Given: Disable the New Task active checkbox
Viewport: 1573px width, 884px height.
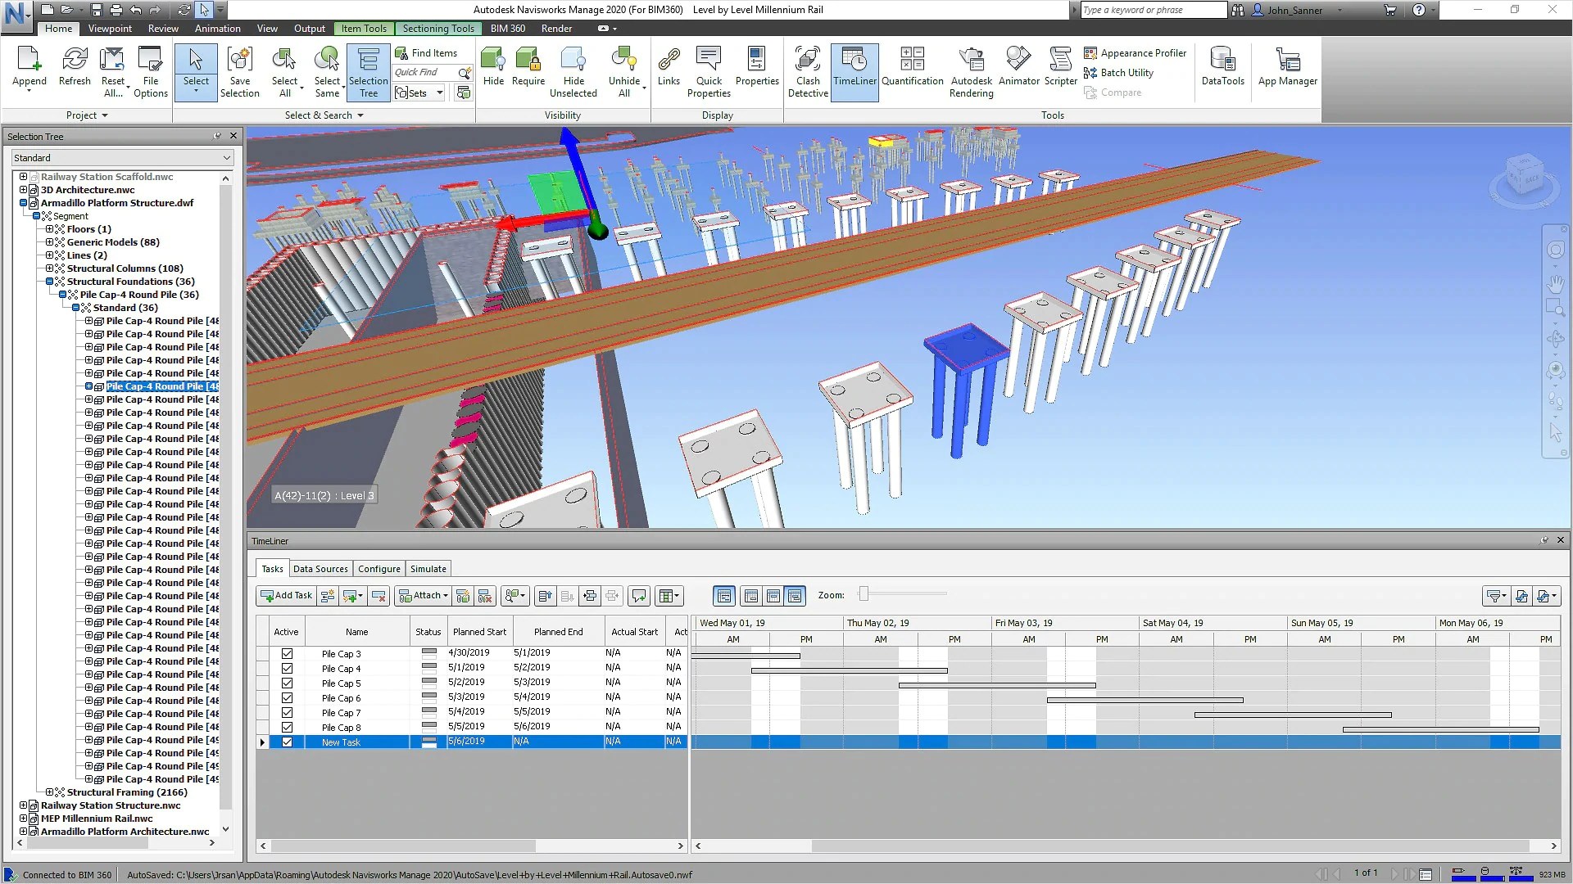Looking at the screenshot, I should tap(287, 742).
